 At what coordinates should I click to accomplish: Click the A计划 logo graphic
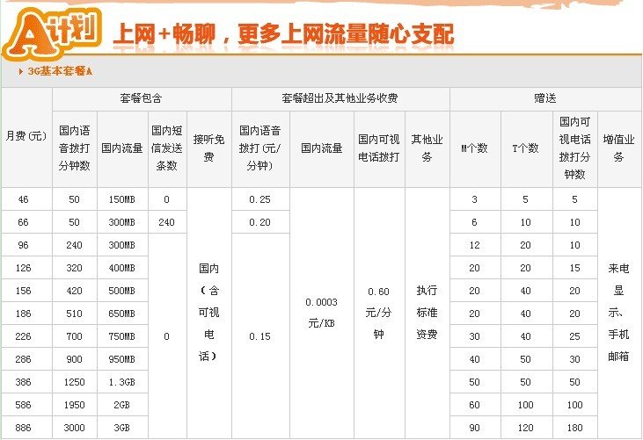(x=52, y=33)
